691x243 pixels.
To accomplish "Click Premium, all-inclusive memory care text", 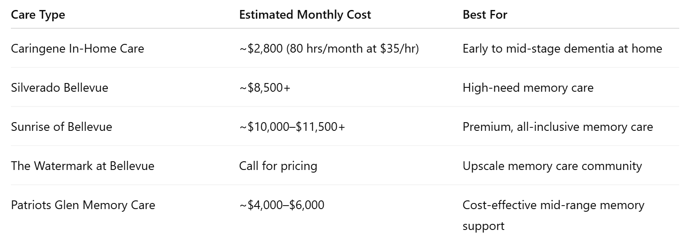I will point(558,126).
